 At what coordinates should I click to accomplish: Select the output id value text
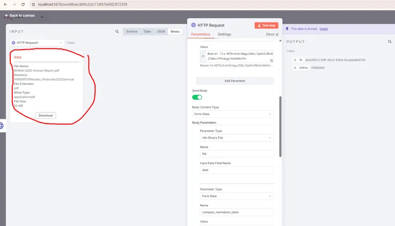[x=335, y=60]
